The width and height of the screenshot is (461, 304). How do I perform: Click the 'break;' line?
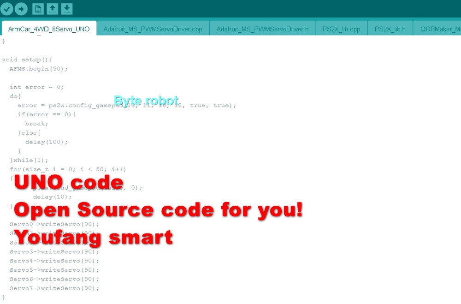36,124
